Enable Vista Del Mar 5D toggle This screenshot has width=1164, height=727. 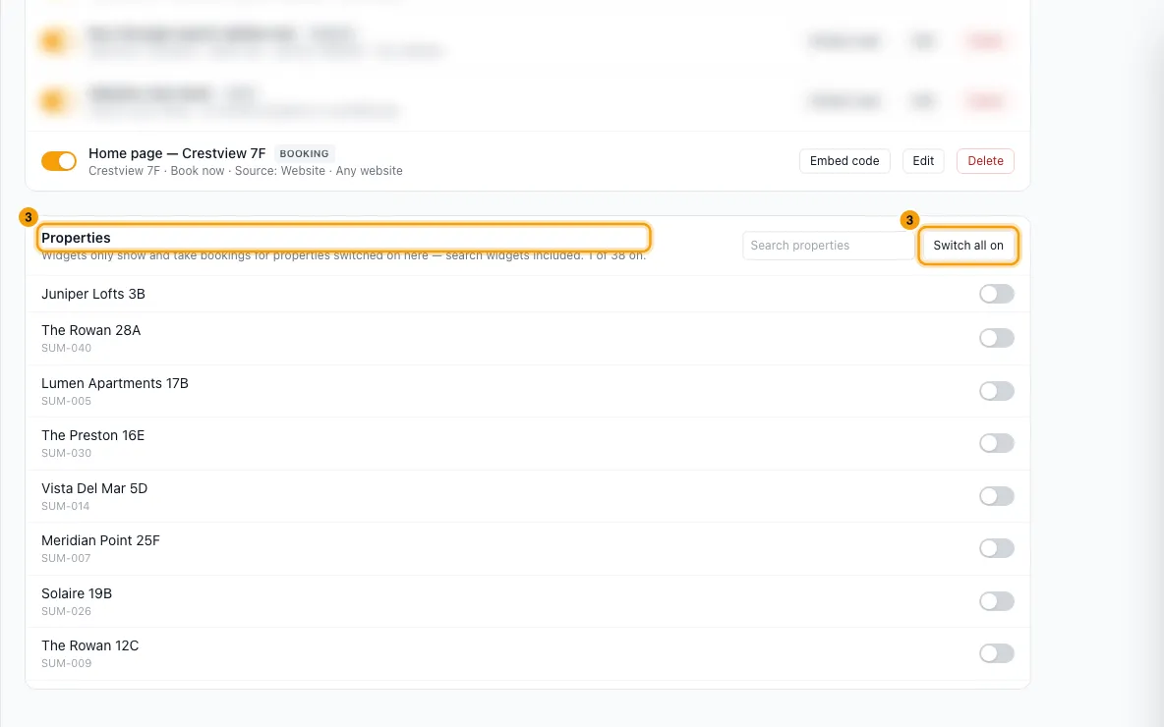[x=996, y=496]
